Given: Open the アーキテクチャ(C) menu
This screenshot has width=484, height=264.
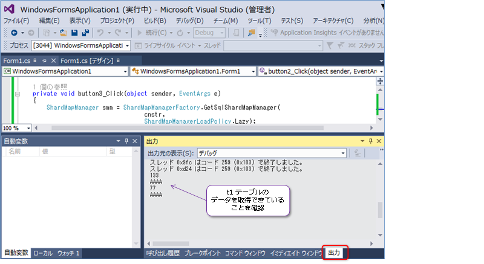Looking at the screenshot, I should pos(333,21).
